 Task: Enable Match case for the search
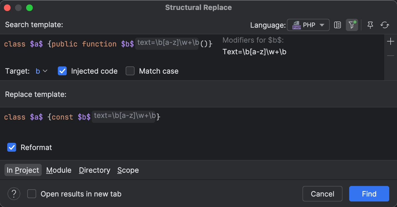(x=130, y=71)
